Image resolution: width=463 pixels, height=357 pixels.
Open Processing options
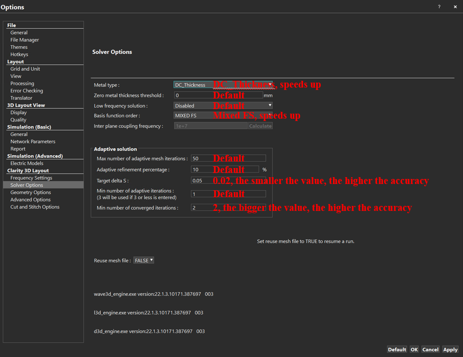click(22, 84)
